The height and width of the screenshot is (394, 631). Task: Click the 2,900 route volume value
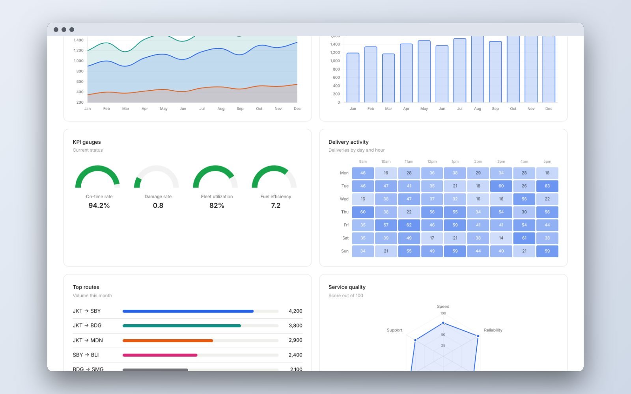pyautogui.click(x=295, y=340)
